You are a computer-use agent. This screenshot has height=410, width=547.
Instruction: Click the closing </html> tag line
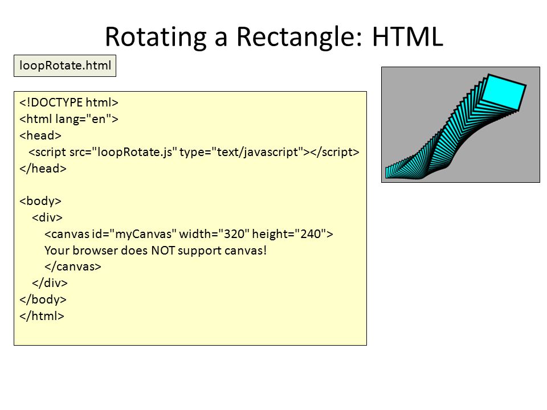tap(42, 316)
